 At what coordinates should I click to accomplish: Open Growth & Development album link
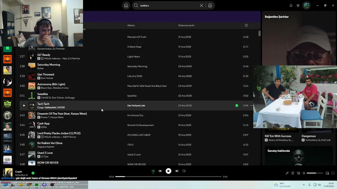[x=141, y=125]
